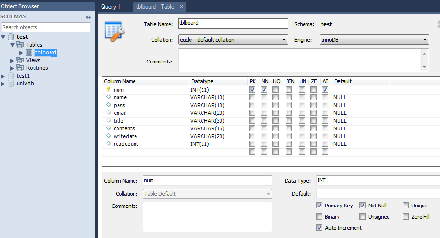440x238 pixels.
Task: Enable the Unique checkbox
Action: click(x=406, y=206)
